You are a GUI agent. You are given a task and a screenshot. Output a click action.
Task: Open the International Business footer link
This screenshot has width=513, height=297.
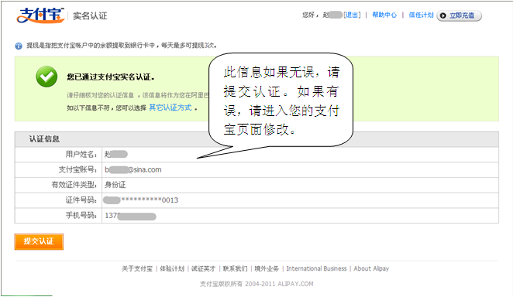(316, 268)
